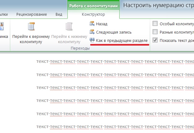Image resolution: width=194 pixels, height=133 pixels.
Task: Select the Конструктор tab
Action: [x=93, y=14]
